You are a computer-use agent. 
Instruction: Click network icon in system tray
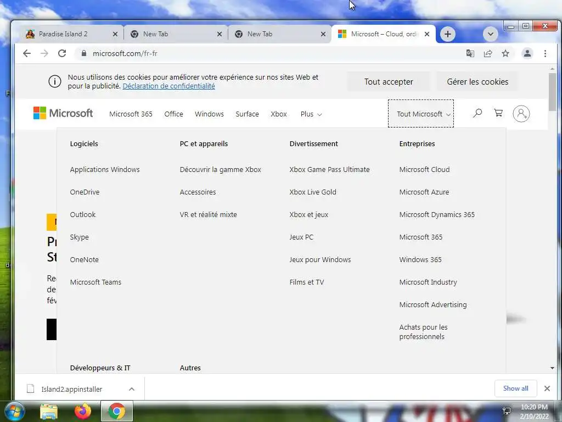point(507,411)
